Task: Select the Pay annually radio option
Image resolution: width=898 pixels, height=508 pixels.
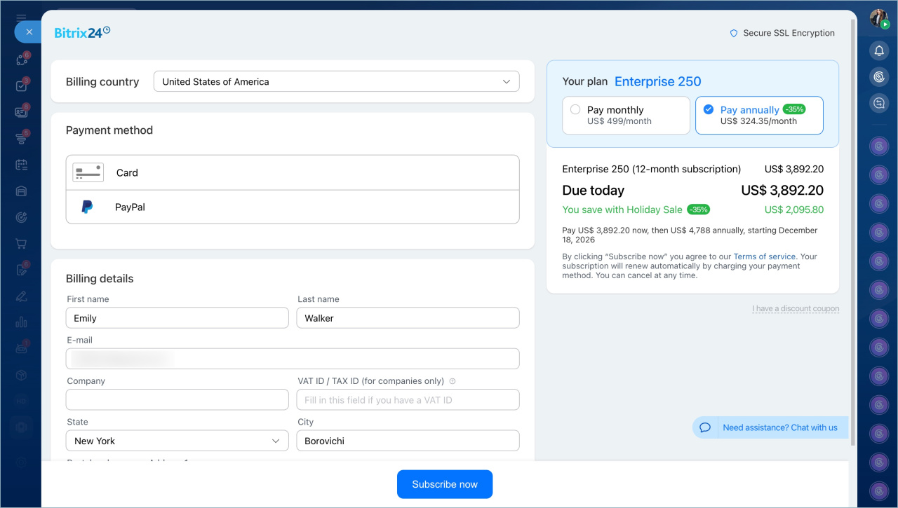Action: click(x=709, y=109)
